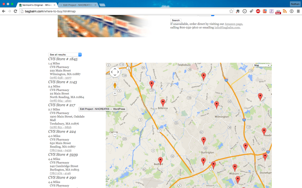The height and width of the screenshot is (188, 302).
Task: Click the marker at Reading
Action: [264, 132]
